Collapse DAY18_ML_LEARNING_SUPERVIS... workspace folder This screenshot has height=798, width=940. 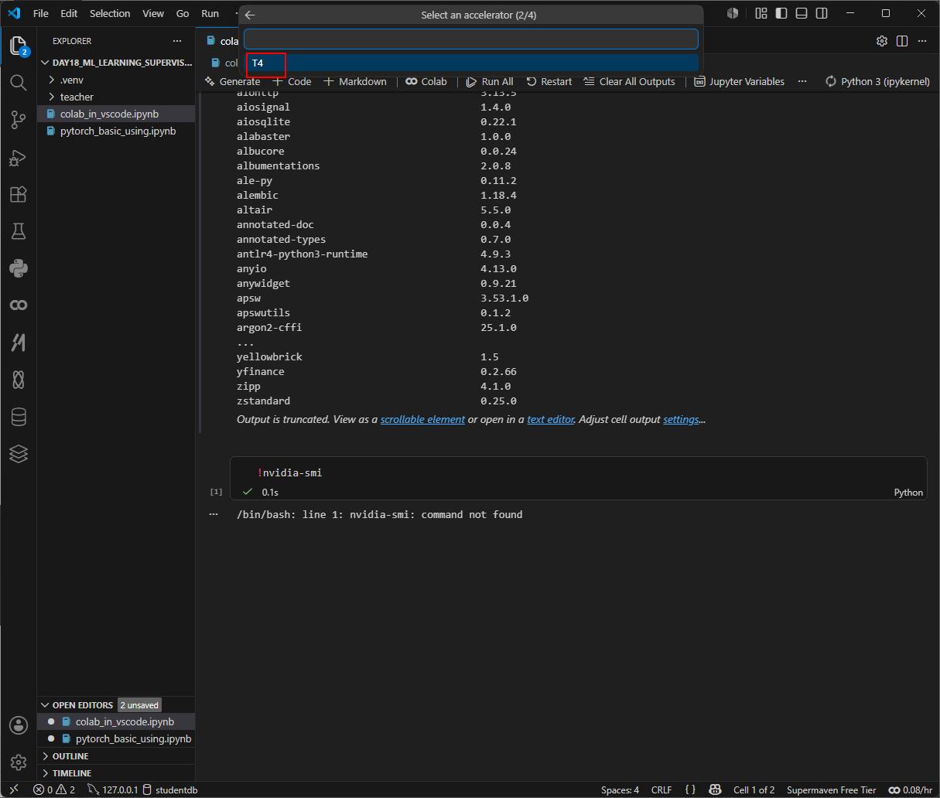click(x=116, y=63)
